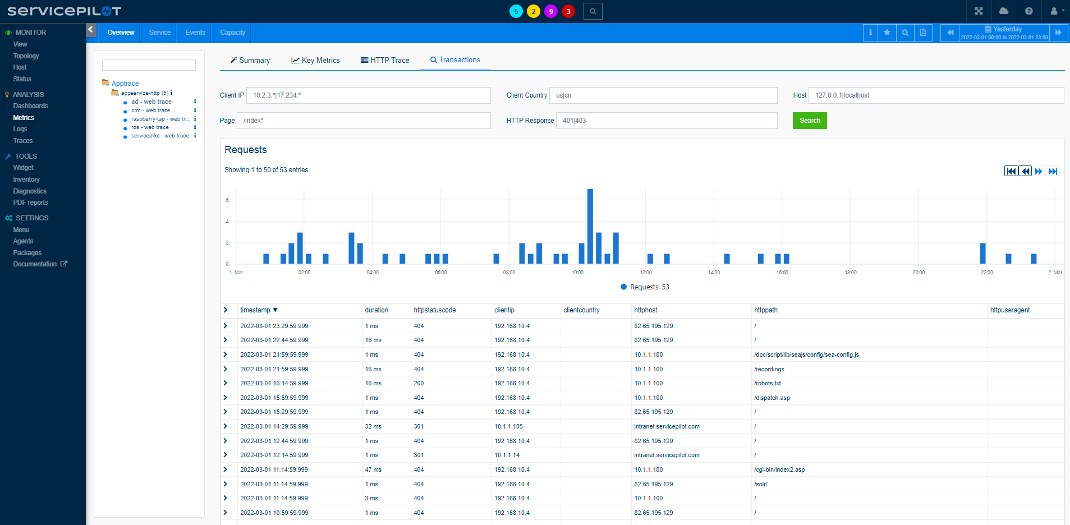Click info icon next to crm web trace
The image size is (1070, 525).
195,110
